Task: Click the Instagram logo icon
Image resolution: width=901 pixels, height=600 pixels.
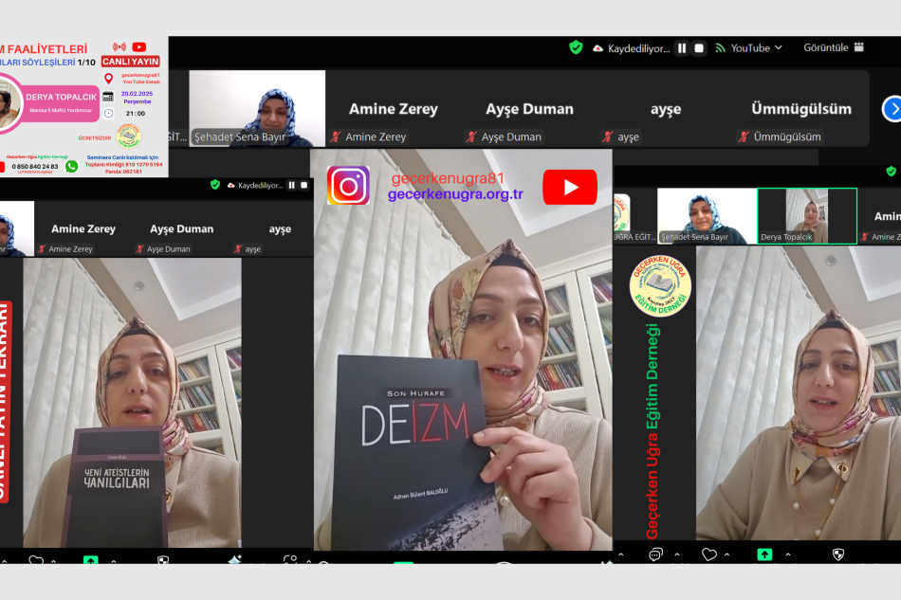Action: coord(348,186)
